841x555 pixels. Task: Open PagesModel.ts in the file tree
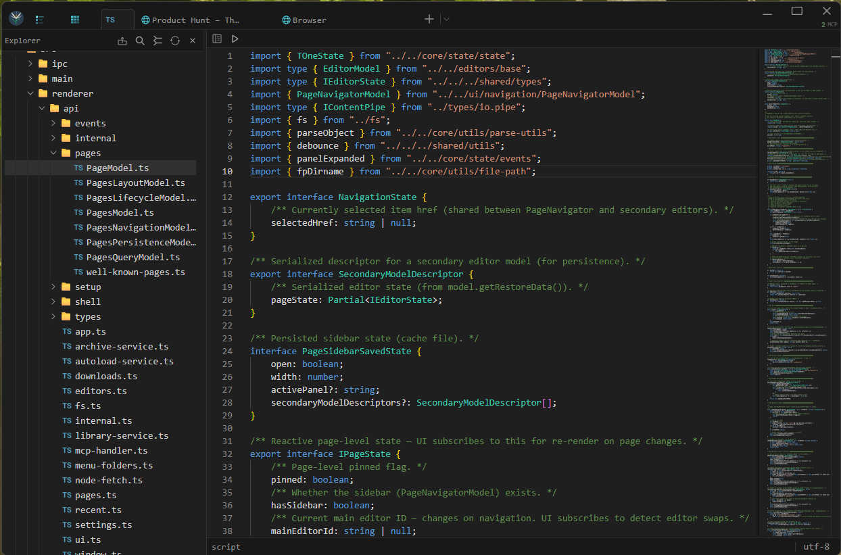pyautogui.click(x=120, y=212)
